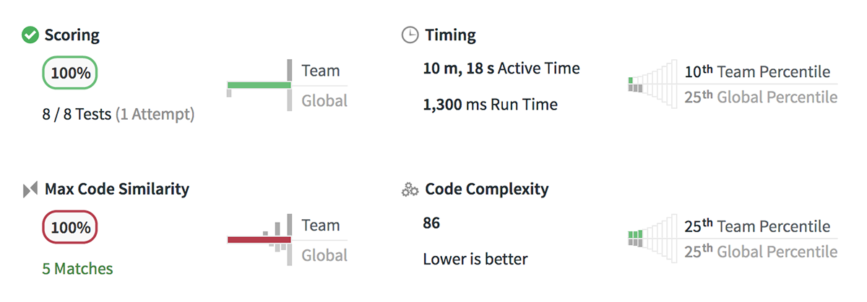The image size is (867, 302).
Task: Click the 10th Team Percentile label
Action: coord(757,71)
